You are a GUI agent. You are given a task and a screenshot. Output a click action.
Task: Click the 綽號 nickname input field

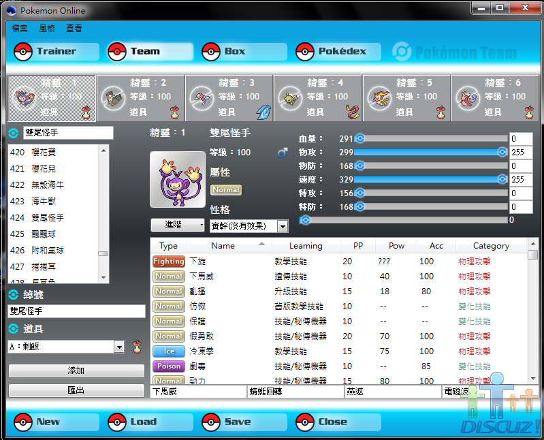pyautogui.click(x=76, y=311)
